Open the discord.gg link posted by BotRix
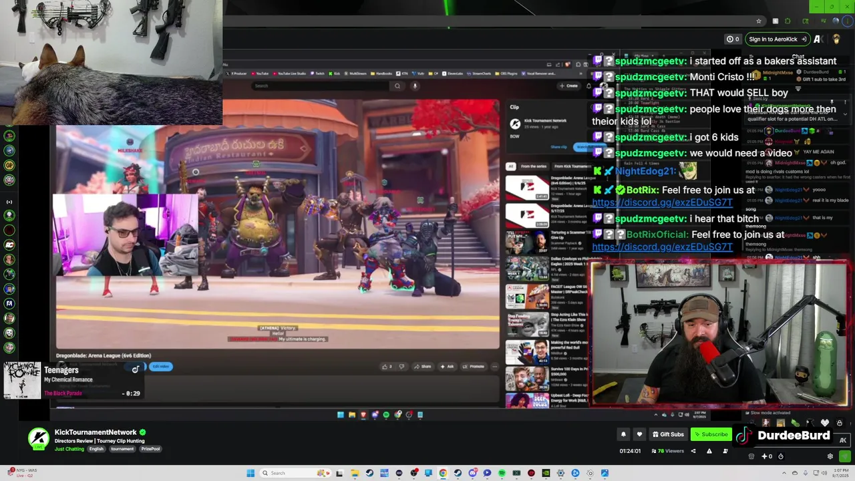The image size is (855, 481). click(x=662, y=202)
